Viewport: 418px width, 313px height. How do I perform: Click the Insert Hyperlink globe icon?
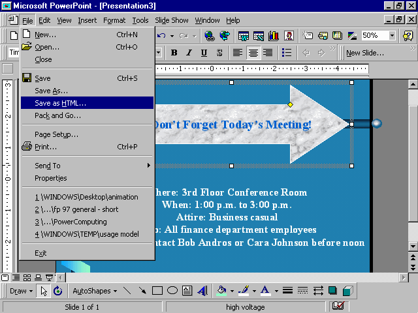(x=210, y=36)
